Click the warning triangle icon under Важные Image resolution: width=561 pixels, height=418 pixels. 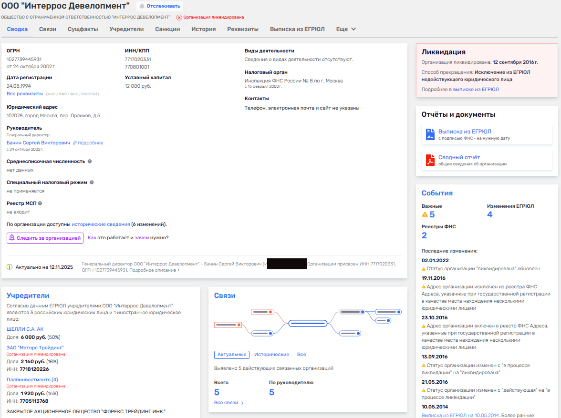(425, 215)
